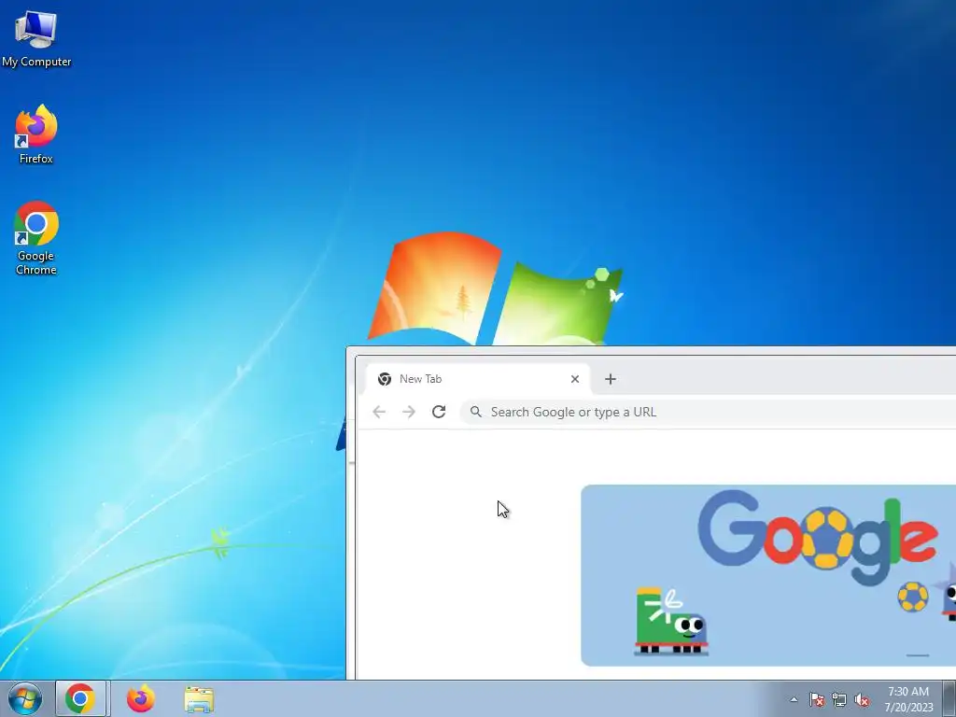Viewport: 956px width, 717px height.
Task: Open Action Center flag tray icon
Action: click(816, 699)
